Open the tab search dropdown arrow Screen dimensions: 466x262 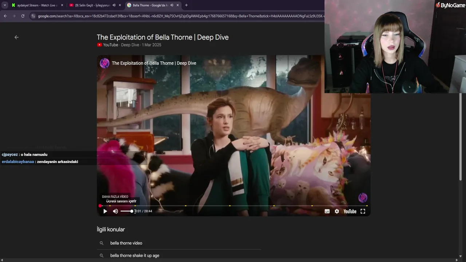tap(5, 5)
